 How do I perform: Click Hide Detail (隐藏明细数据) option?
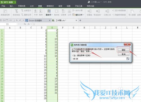click(x=119, y=15)
